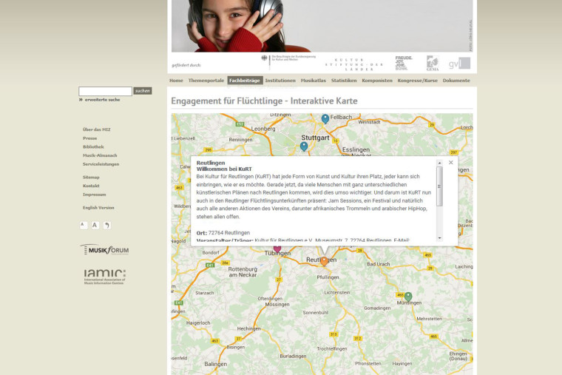Click the popup scrollbar thumb
The width and height of the screenshot is (562, 375).
[439, 186]
